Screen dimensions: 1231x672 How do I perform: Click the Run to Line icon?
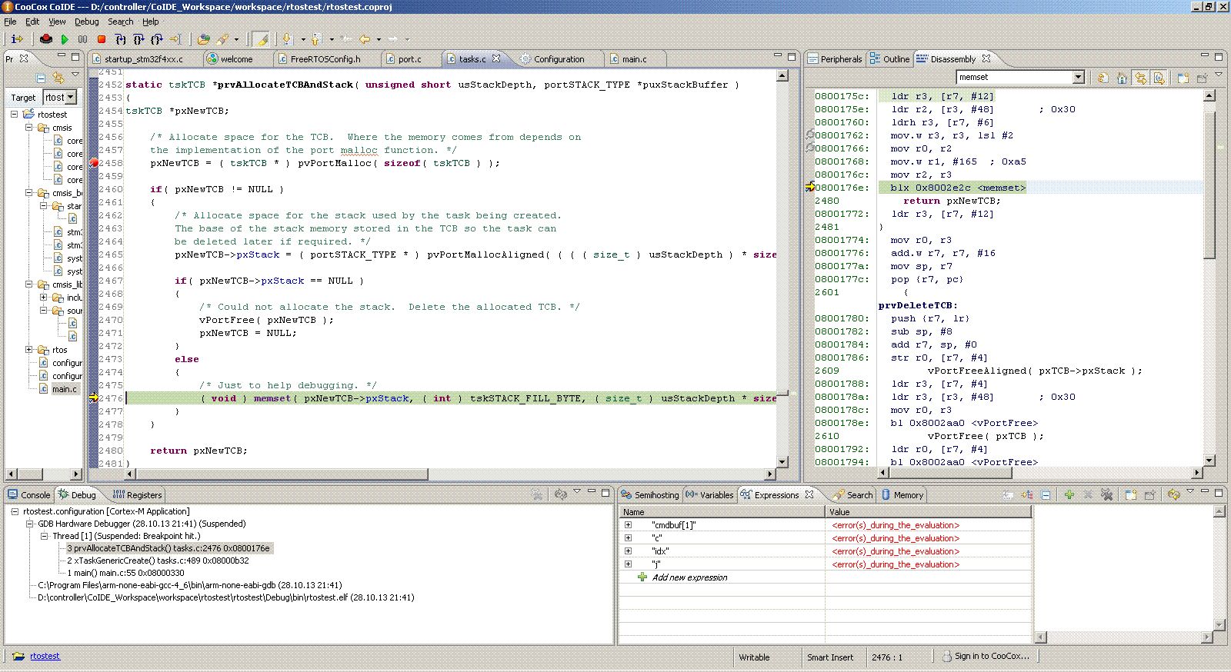click(x=175, y=39)
